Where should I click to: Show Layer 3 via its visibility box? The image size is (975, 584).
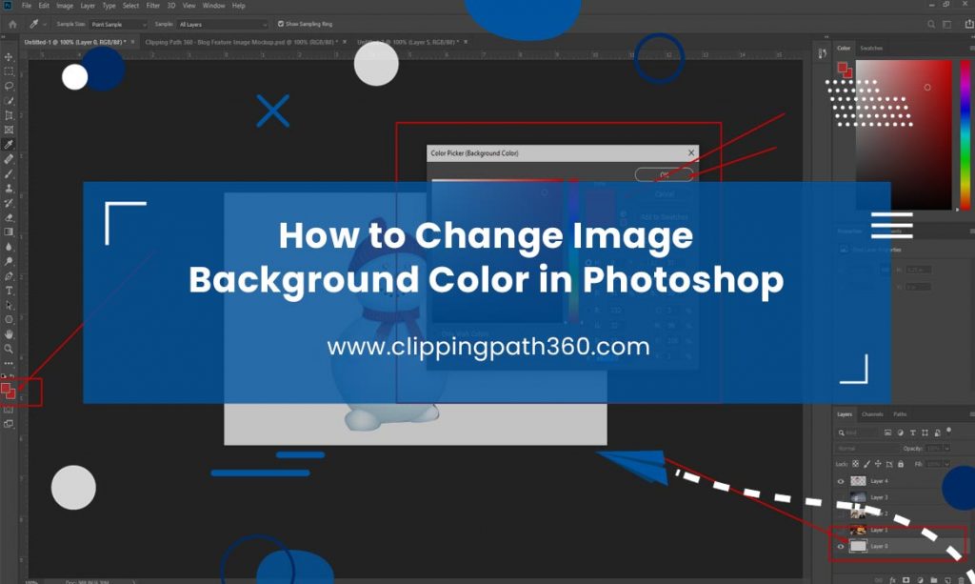click(x=841, y=497)
